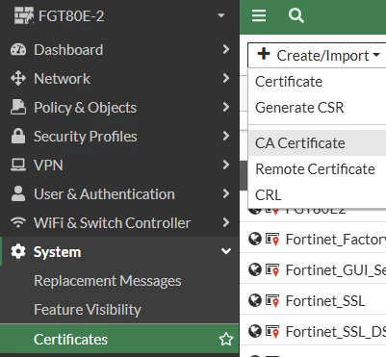This screenshot has height=357, width=386.
Task: Click the VPN laptop icon
Action: (x=18, y=165)
